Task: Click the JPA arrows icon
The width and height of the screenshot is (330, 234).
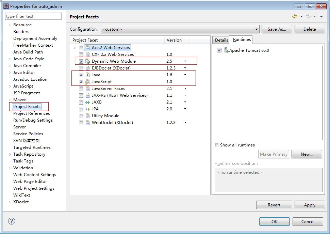Action: pyautogui.click(x=87, y=109)
